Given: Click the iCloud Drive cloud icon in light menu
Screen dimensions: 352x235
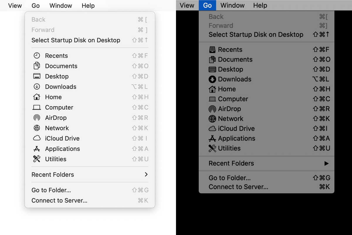Looking at the screenshot, I should click(37, 138).
